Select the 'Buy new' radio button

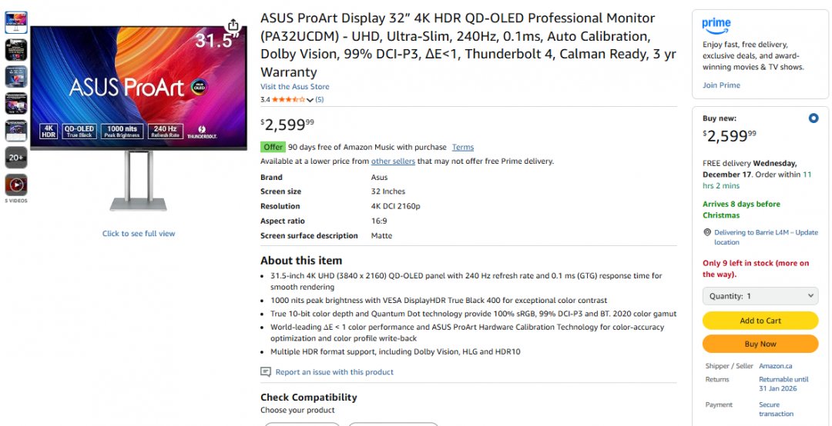814,118
